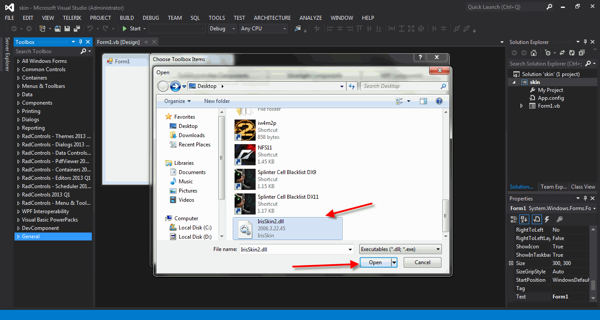Click the Start debugging play icon
Screen dimensions: 600x320
(x=125, y=29)
